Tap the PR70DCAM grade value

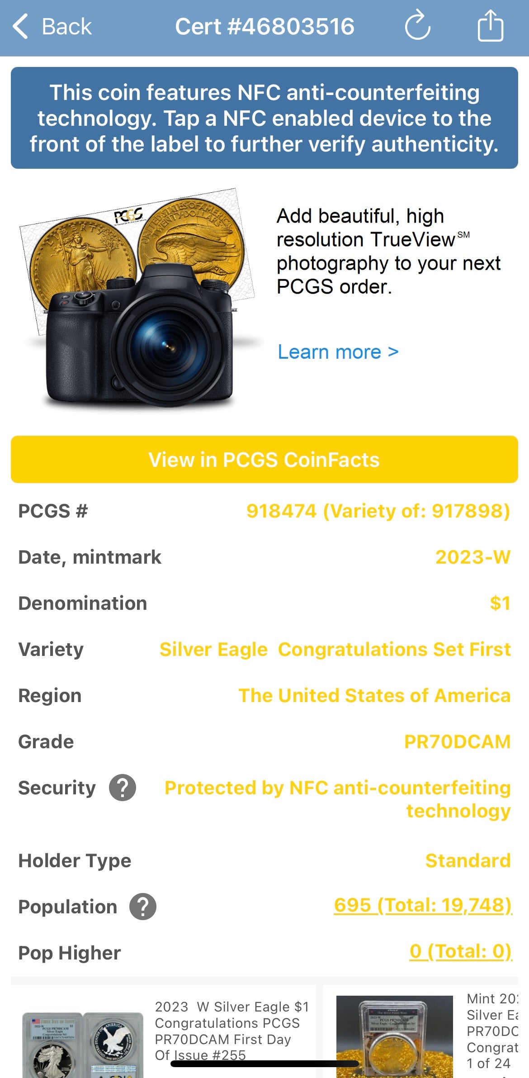(x=457, y=742)
